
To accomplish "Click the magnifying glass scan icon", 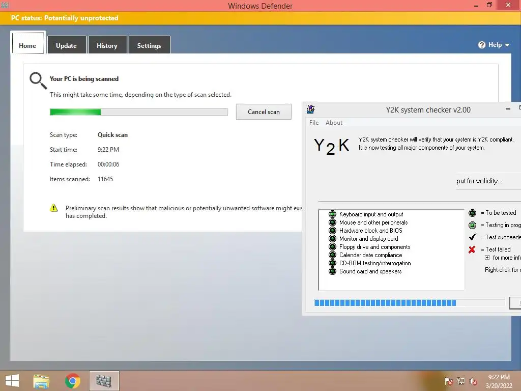I will click(x=38, y=81).
